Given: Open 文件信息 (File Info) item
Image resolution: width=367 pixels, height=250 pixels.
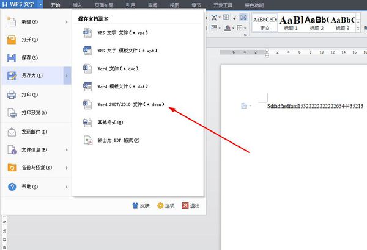Looking at the screenshot, I should coord(36,150).
